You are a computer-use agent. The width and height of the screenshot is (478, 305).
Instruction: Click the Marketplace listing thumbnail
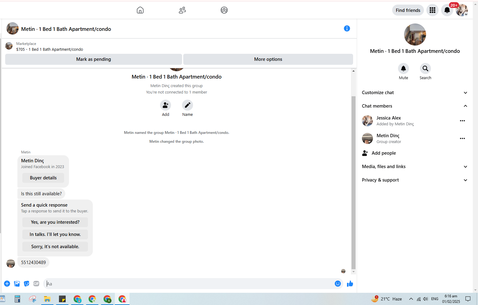tap(9, 46)
